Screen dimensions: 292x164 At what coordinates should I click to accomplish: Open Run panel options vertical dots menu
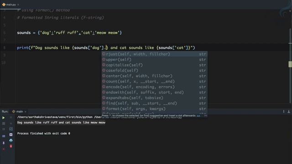284,111
